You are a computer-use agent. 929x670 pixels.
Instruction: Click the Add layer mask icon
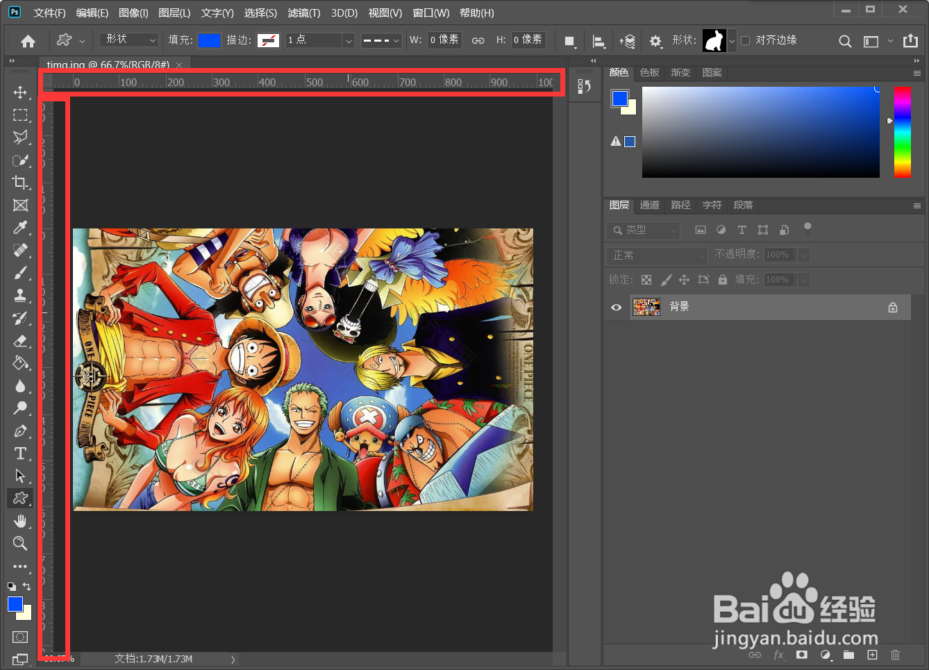[802, 655]
